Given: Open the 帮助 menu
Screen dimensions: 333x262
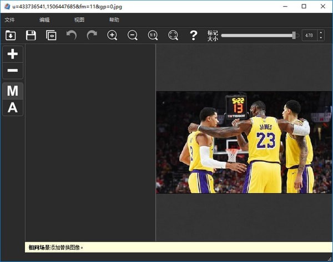Looking at the screenshot, I should [x=114, y=20].
